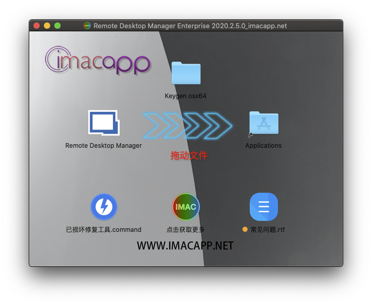The width and height of the screenshot is (372, 305).
Task: Click the 常见问题.rtf file name
Action: tap(268, 230)
